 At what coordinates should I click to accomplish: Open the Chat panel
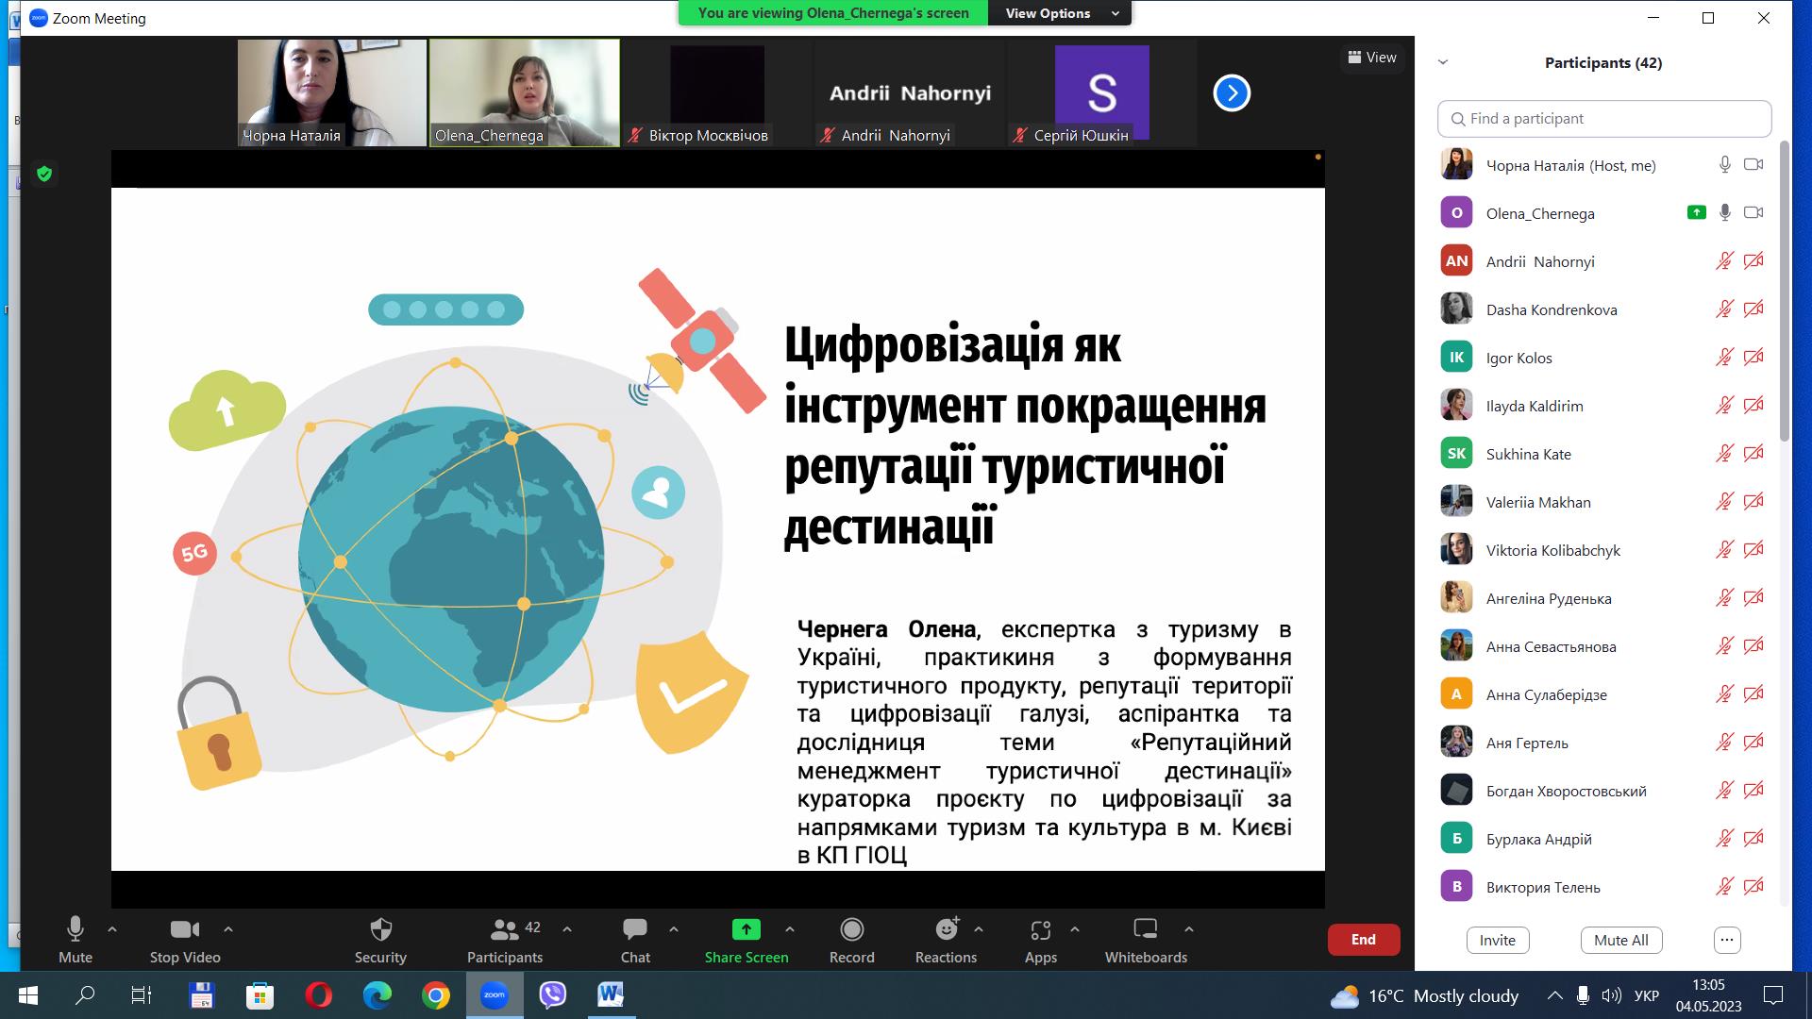click(635, 940)
